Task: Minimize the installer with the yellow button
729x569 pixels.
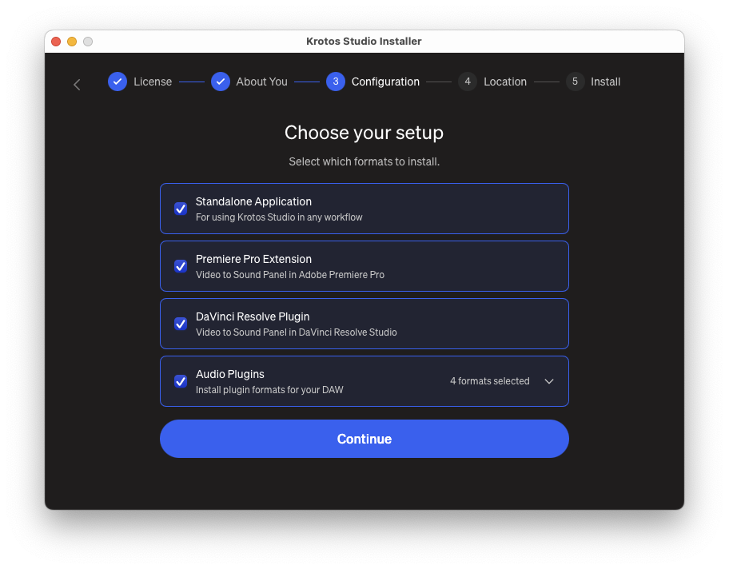Action: point(72,42)
